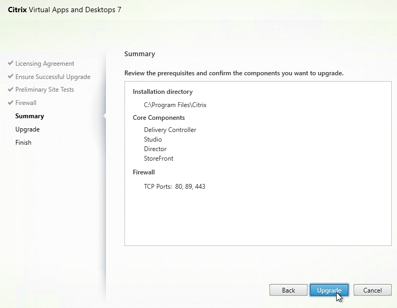Click the Preliminary Site Tests checkmark icon
The height and width of the screenshot is (308, 397).
[x=11, y=89]
